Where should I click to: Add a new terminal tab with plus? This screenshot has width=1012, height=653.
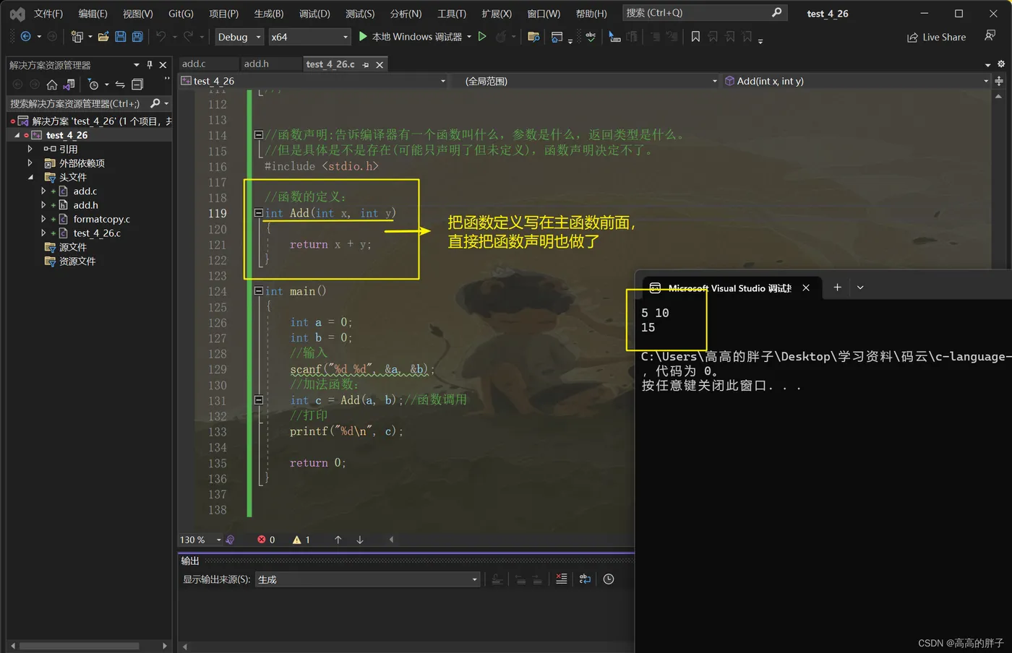click(837, 287)
